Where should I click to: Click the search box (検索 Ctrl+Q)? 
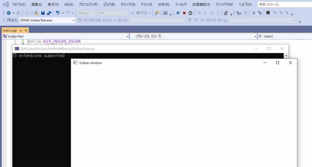pyautogui.click(x=285, y=4)
